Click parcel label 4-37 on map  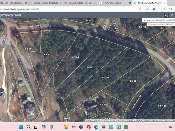pos(88,20)
